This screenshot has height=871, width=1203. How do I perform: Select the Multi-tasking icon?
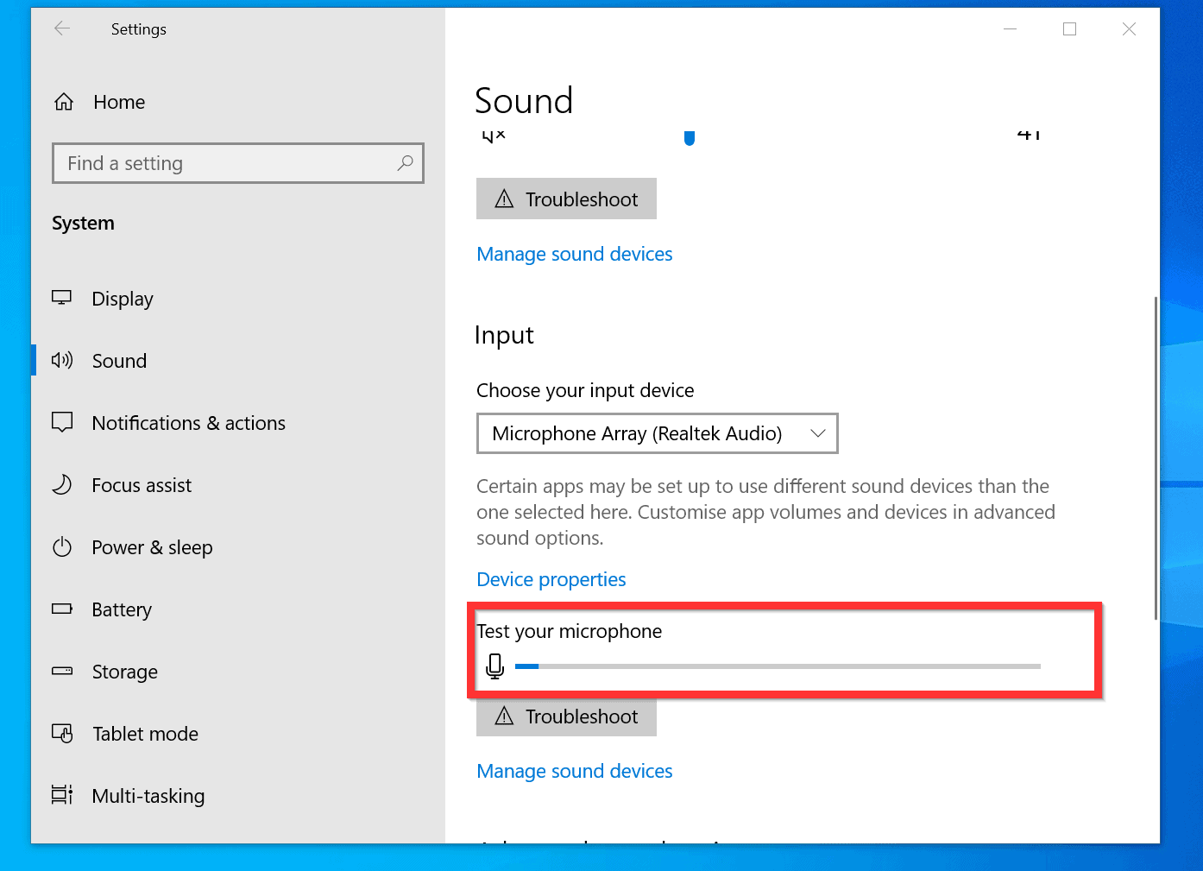tap(62, 795)
